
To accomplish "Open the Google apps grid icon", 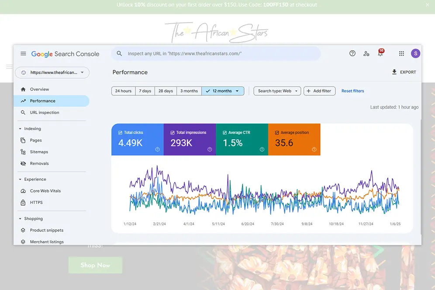I will click(401, 53).
